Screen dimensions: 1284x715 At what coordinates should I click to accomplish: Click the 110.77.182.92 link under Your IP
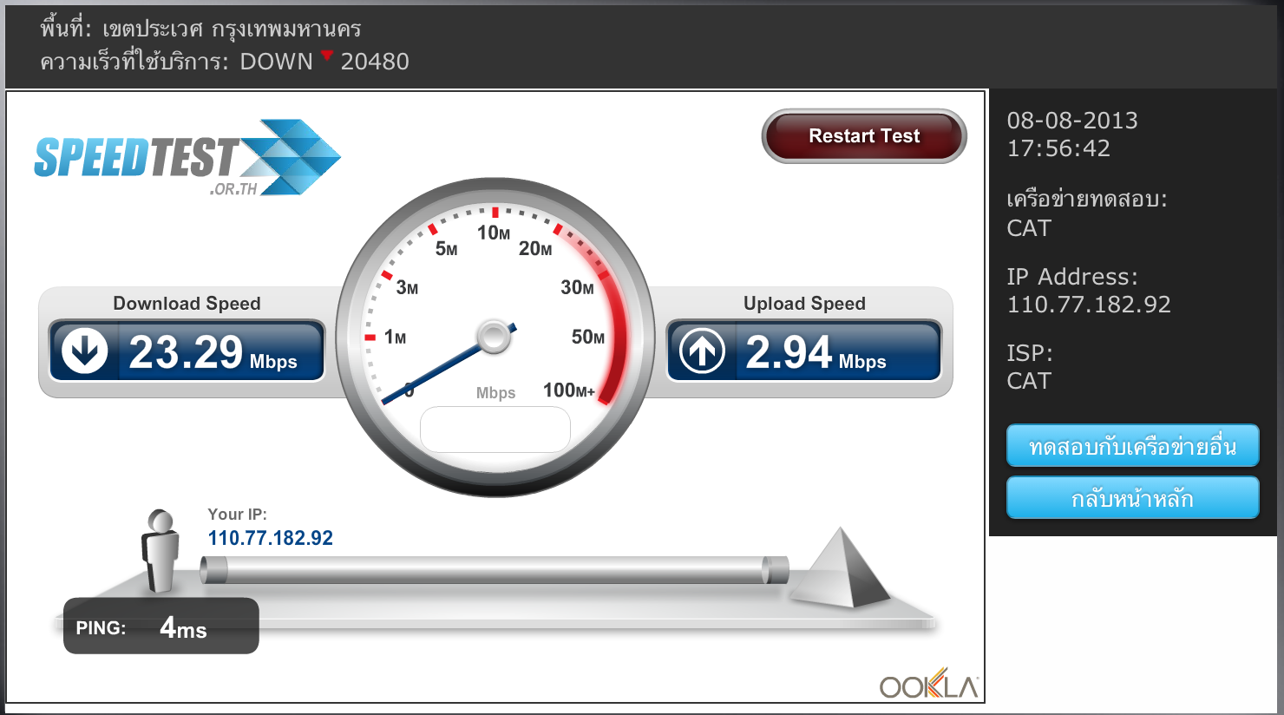[270, 538]
